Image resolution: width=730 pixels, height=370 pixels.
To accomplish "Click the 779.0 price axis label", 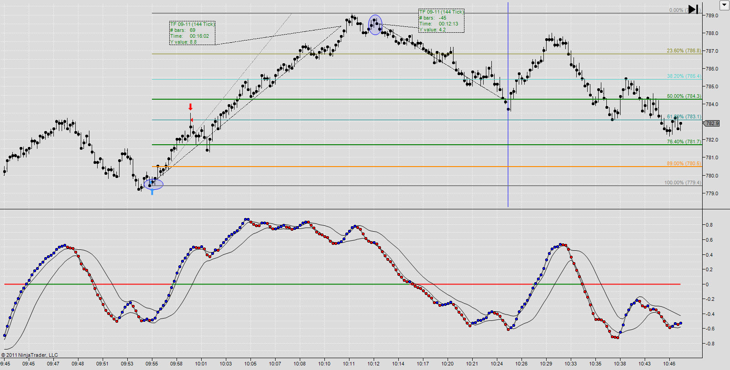I will [x=712, y=193].
